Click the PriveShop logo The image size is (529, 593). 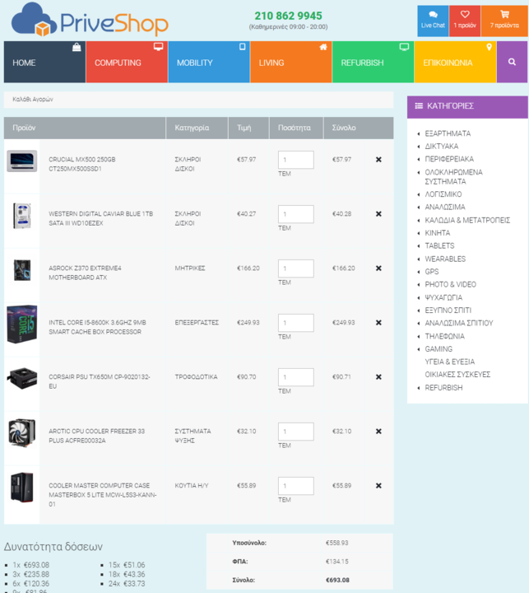click(x=90, y=20)
